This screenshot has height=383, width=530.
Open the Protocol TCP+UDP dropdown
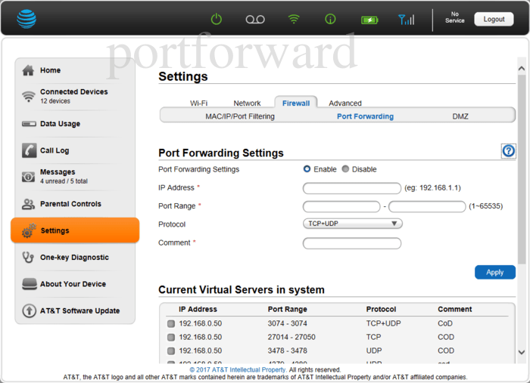tap(353, 224)
